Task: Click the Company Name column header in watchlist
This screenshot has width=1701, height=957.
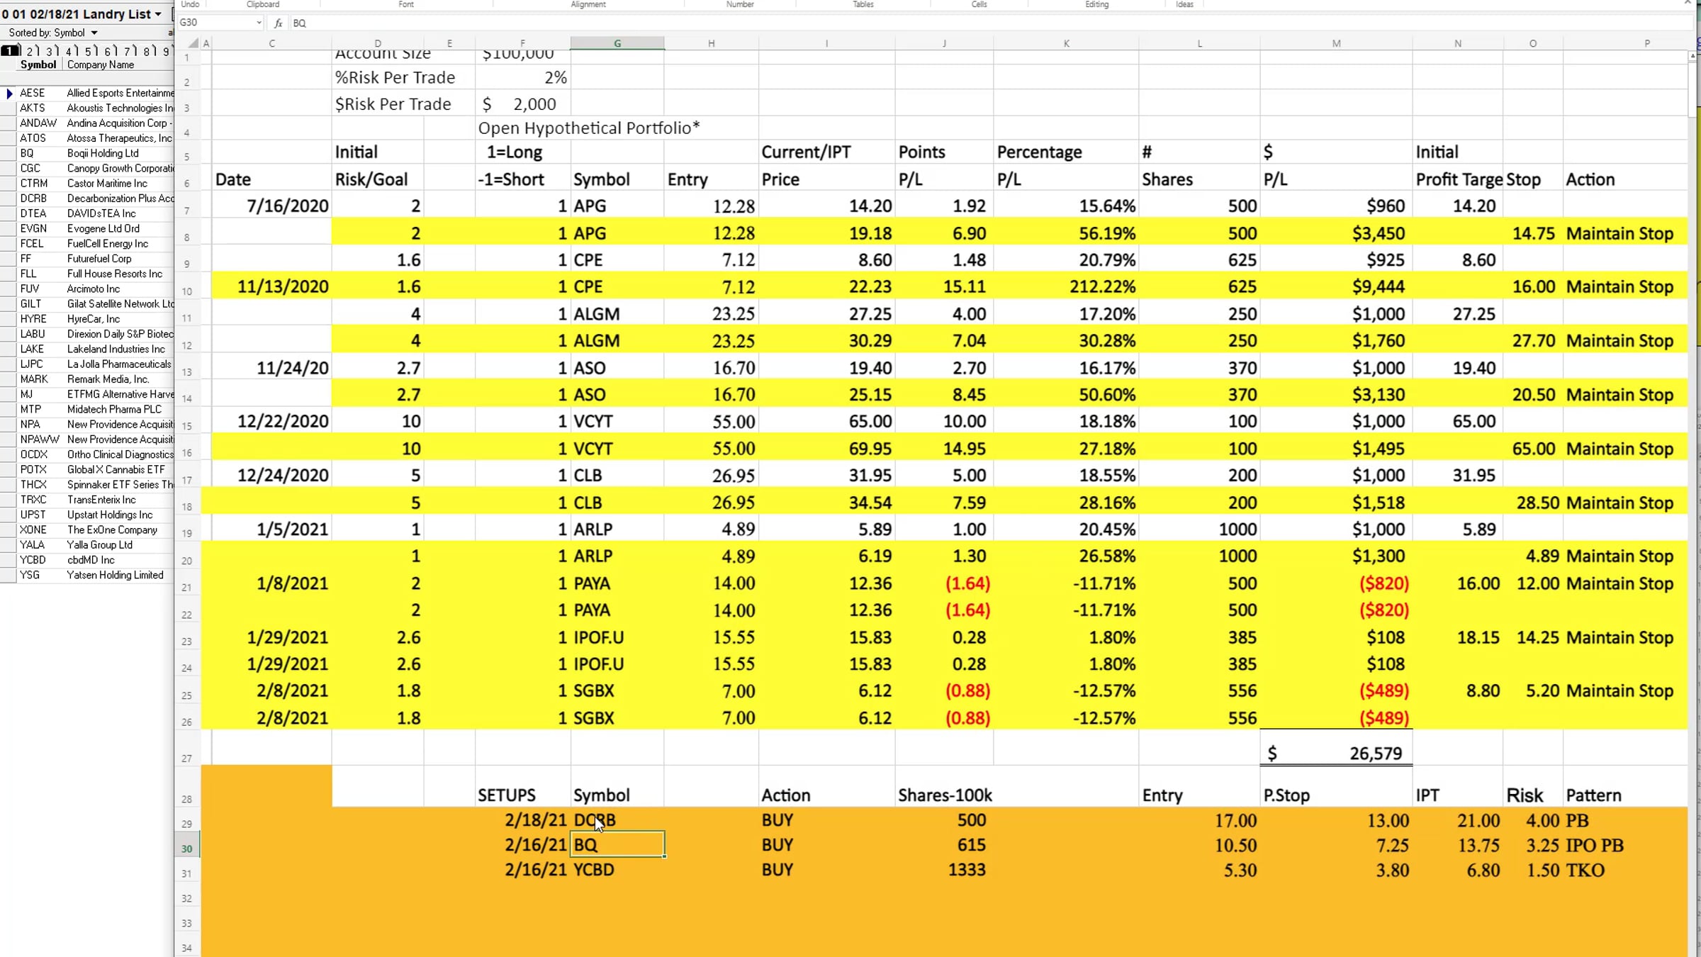Action: point(101,65)
